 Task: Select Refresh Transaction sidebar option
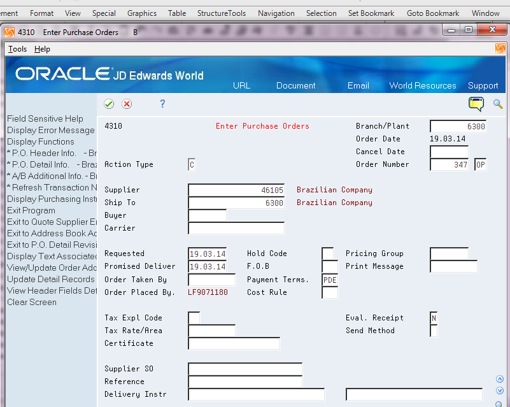52,188
